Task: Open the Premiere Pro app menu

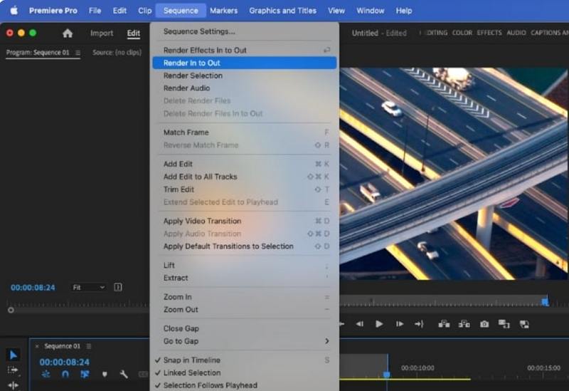Action: tap(53, 11)
